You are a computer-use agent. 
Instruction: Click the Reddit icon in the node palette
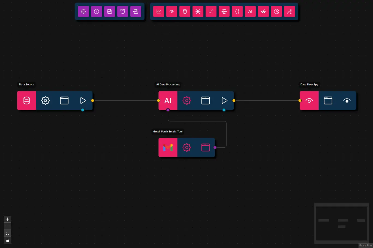(x=263, y=11)
